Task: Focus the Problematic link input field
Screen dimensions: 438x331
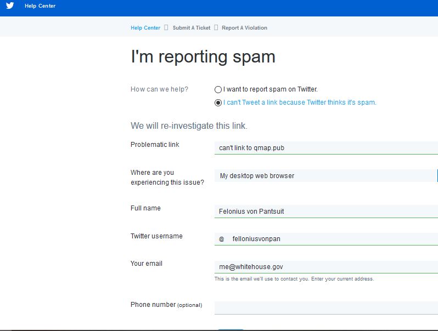Action: (326, 148)
